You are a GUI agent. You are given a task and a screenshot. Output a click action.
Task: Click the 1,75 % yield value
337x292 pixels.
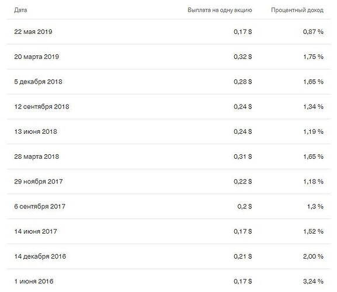click(314, 57)
